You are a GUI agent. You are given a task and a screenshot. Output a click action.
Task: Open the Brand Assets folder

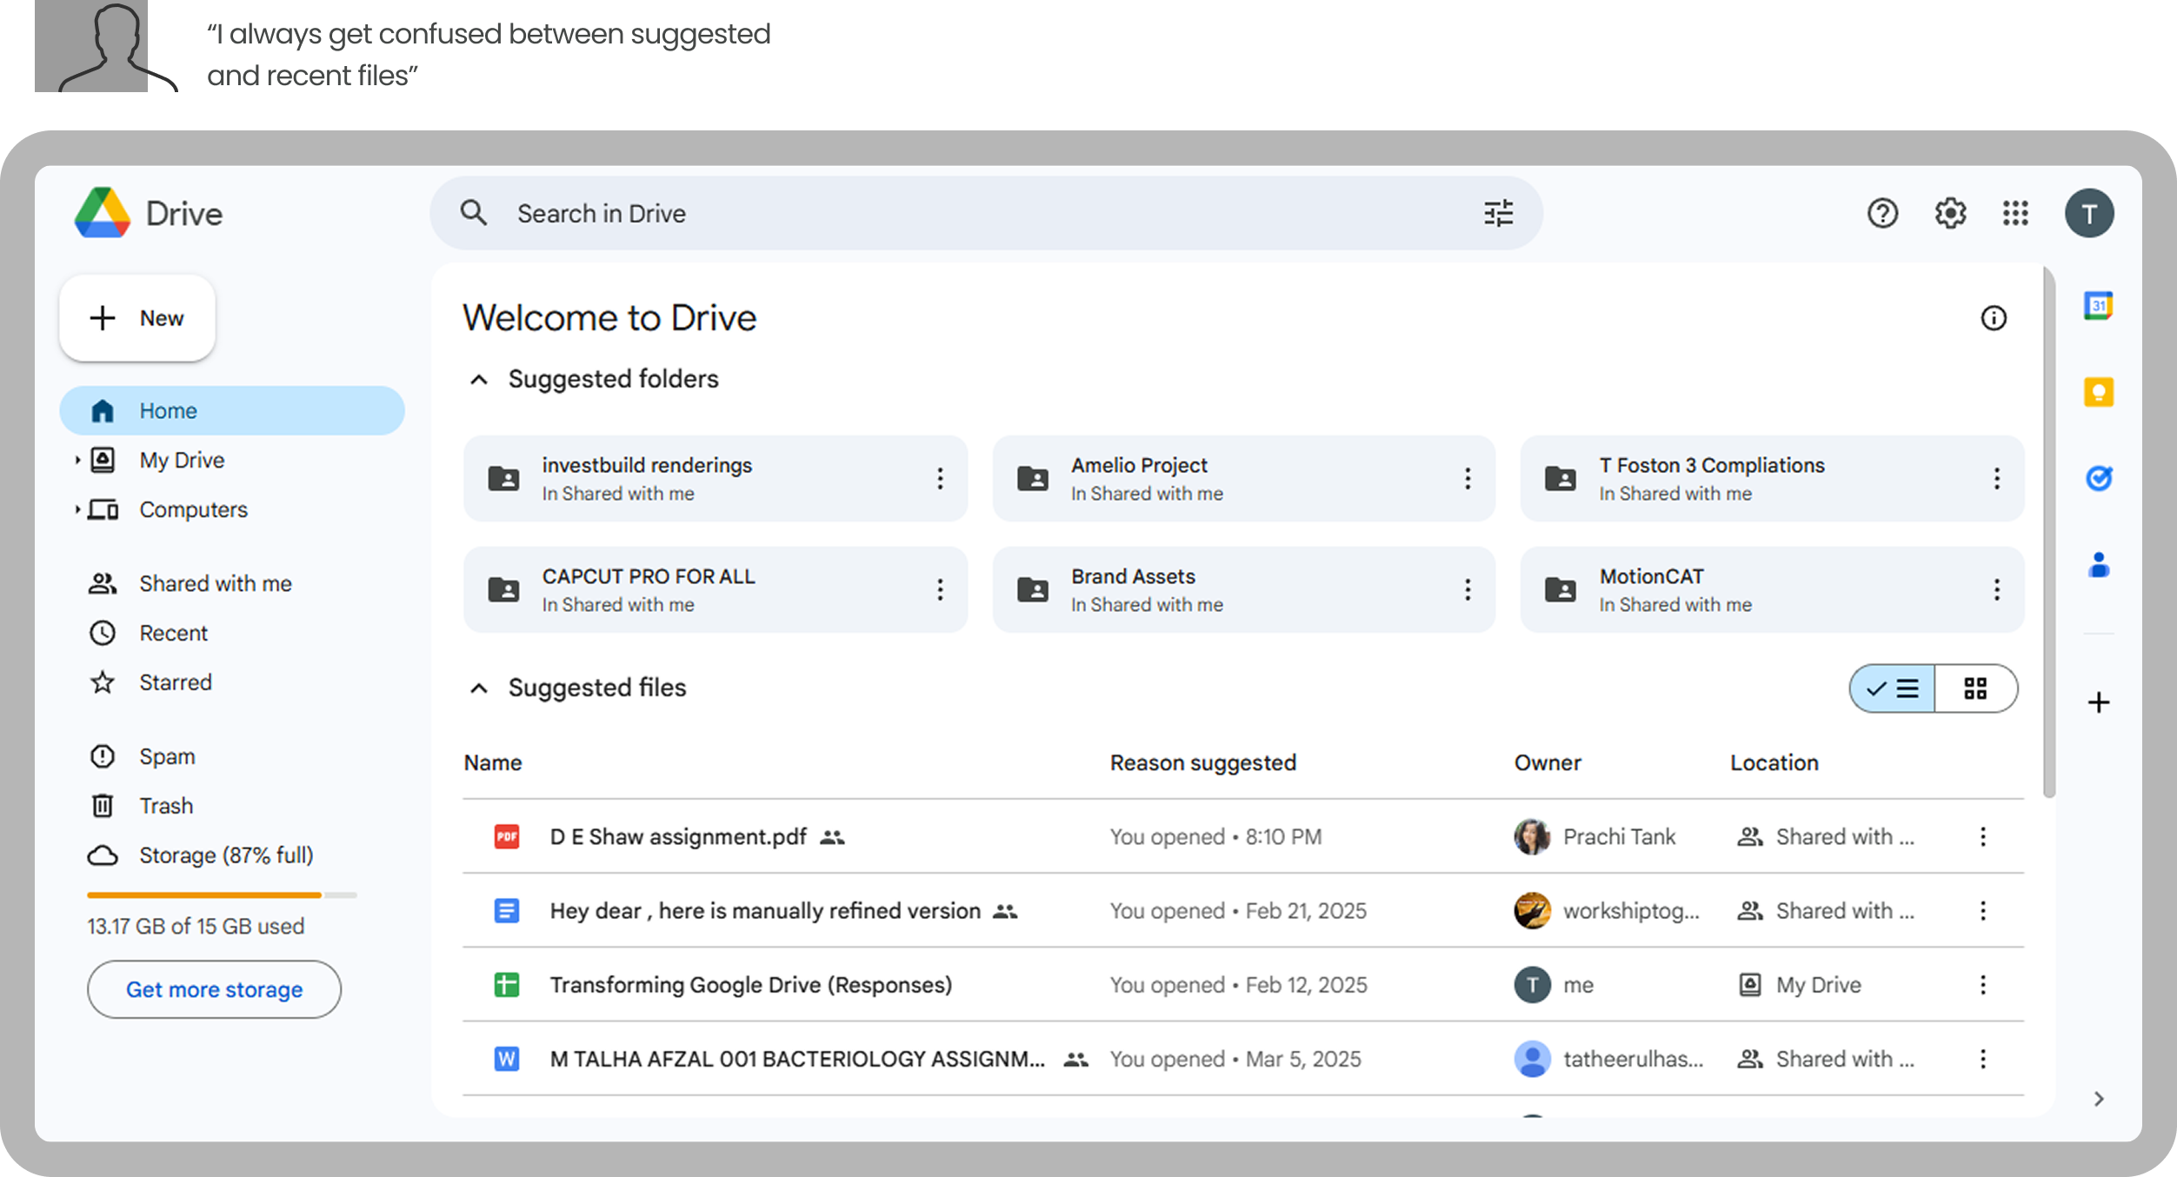coord(1243,589)
